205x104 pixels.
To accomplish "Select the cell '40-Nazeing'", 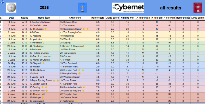I will tap(44, 36).
